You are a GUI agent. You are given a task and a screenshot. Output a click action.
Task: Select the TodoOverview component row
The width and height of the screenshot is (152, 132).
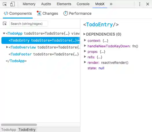41,47
